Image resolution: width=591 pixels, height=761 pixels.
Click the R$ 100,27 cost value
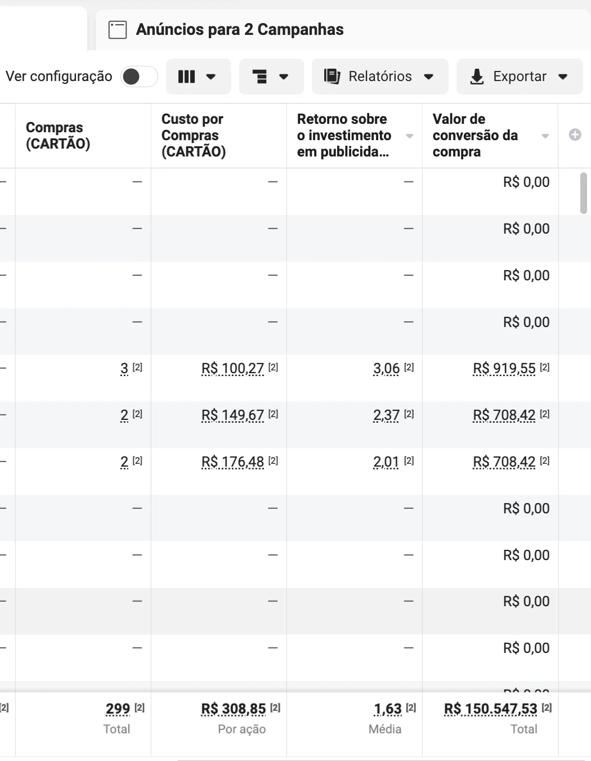click(232, 369)
